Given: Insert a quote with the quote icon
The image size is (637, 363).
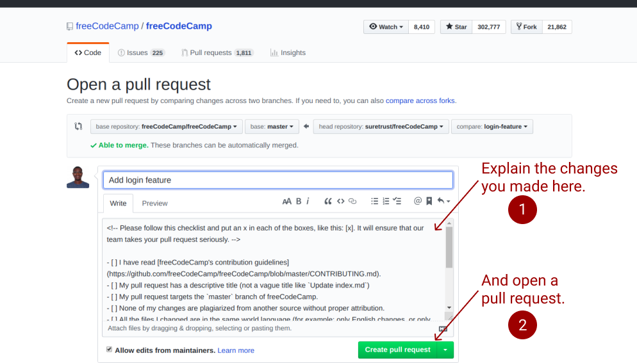Looking at the screenshot, I should 328,202.
